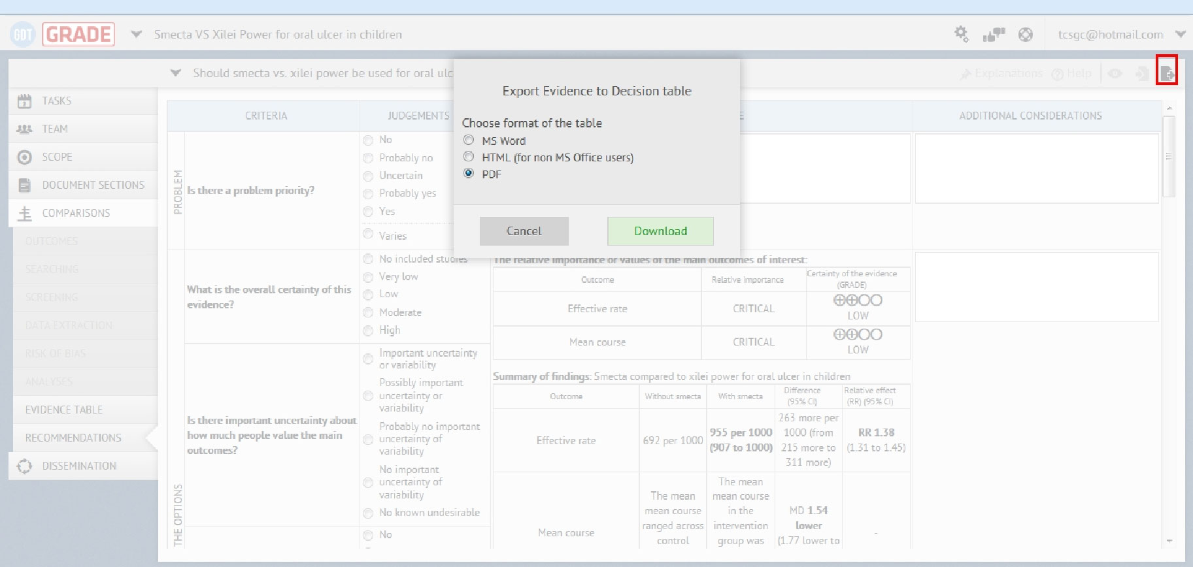Select 'High' certainty radio
This screenshot has height=567, width=1193.
368,331
